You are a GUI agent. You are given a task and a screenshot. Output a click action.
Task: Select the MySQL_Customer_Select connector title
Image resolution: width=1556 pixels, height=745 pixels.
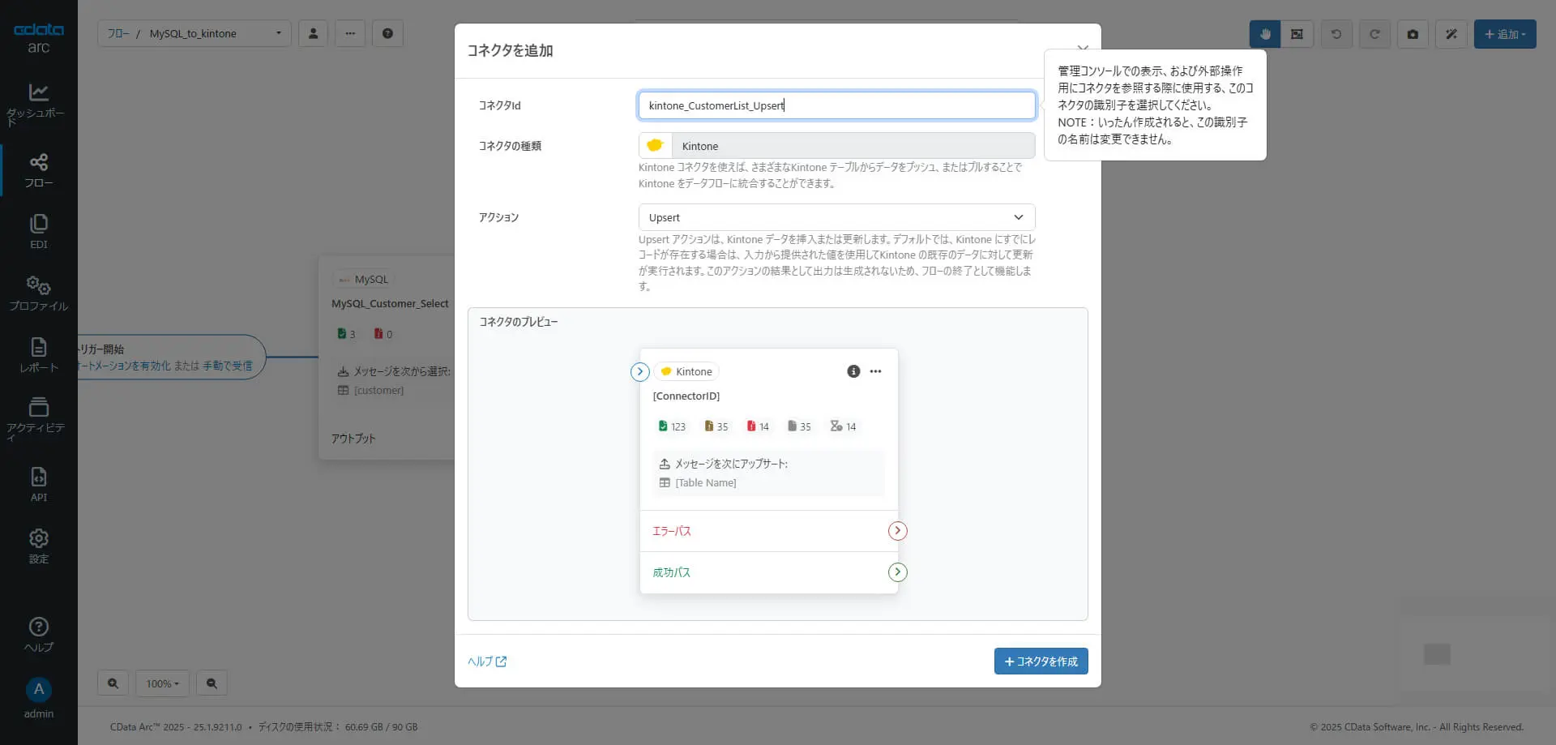point(390,303)
